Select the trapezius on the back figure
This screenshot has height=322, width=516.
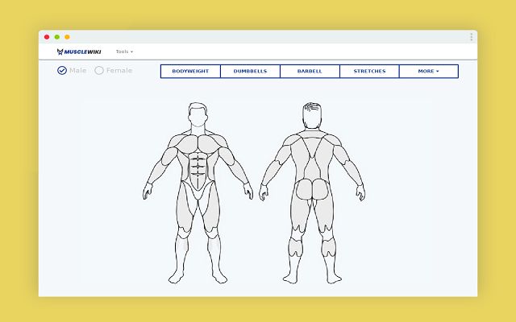coord(312,145)
